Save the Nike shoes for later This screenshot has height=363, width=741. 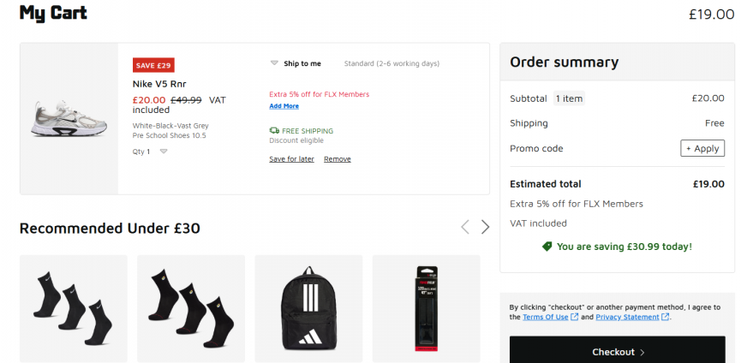click(x=291, y=159)
